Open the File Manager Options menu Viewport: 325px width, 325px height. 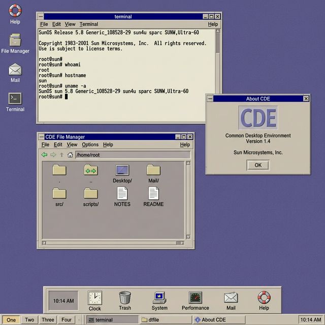90,144
